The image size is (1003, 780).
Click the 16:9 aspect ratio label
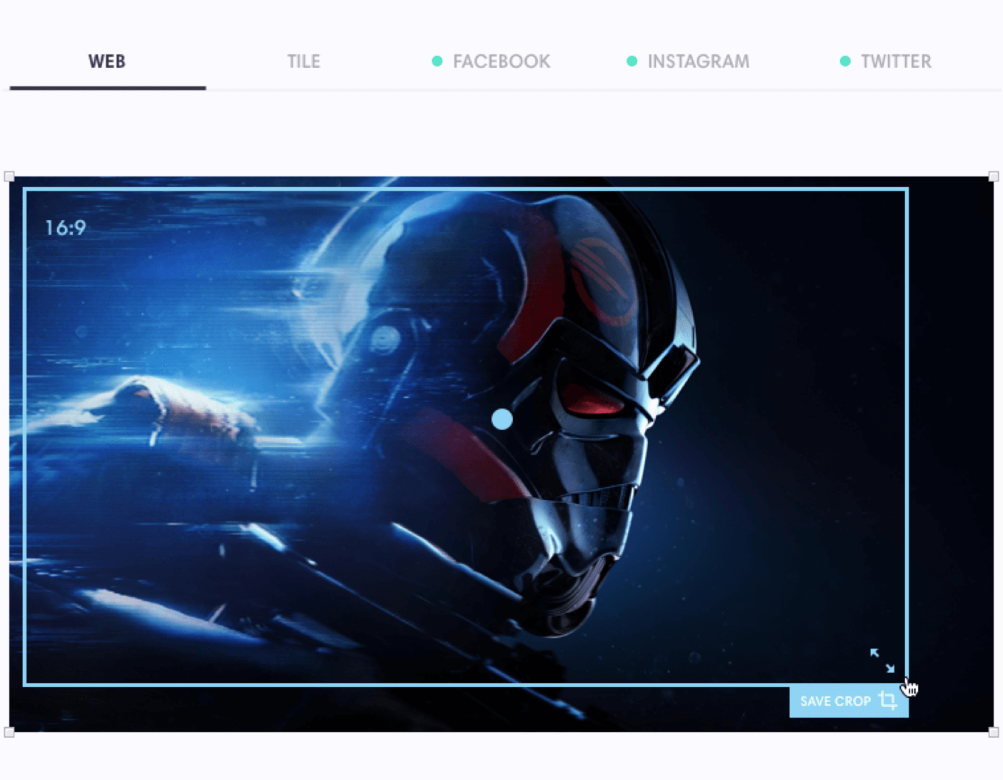(x=64, y=228)
